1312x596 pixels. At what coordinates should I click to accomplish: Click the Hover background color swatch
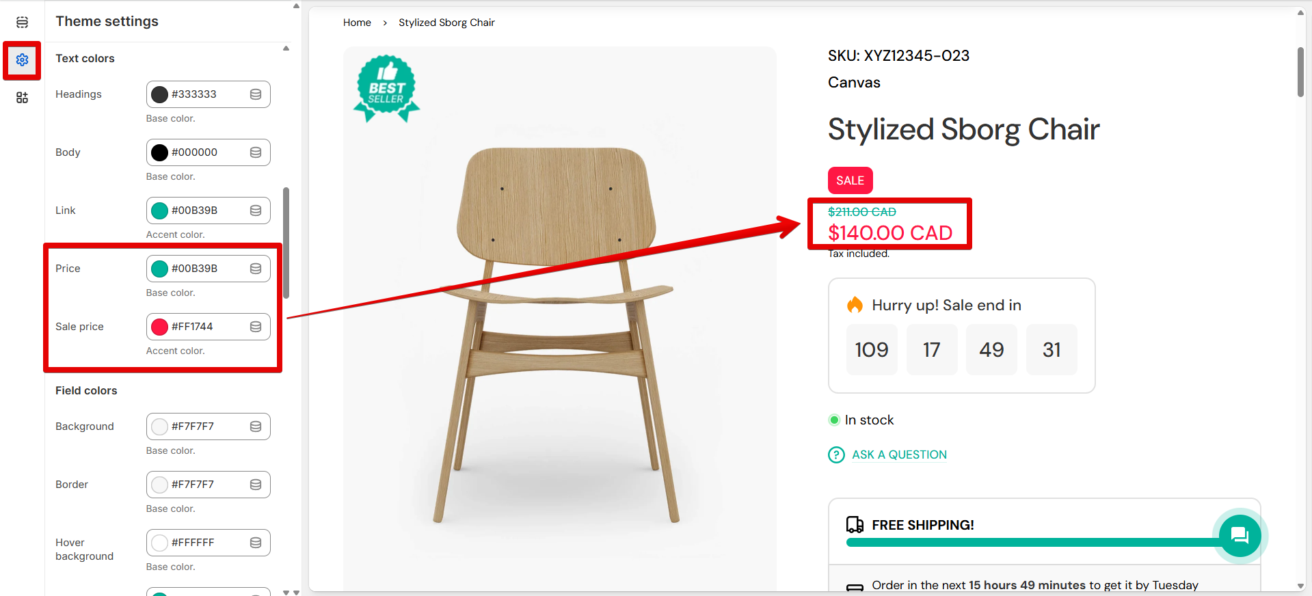(159, 543)
